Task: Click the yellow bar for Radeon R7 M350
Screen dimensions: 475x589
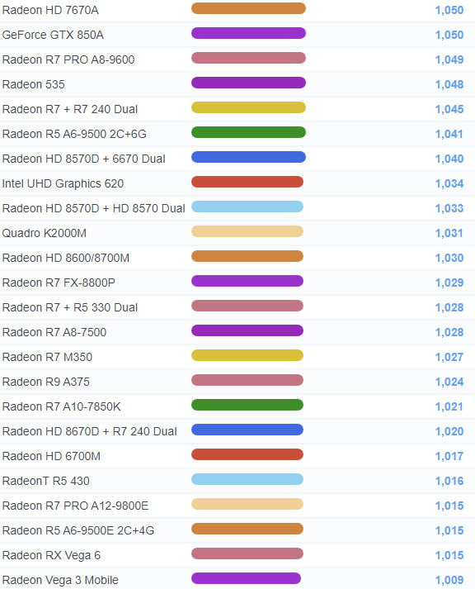Action: coord(247,356)
